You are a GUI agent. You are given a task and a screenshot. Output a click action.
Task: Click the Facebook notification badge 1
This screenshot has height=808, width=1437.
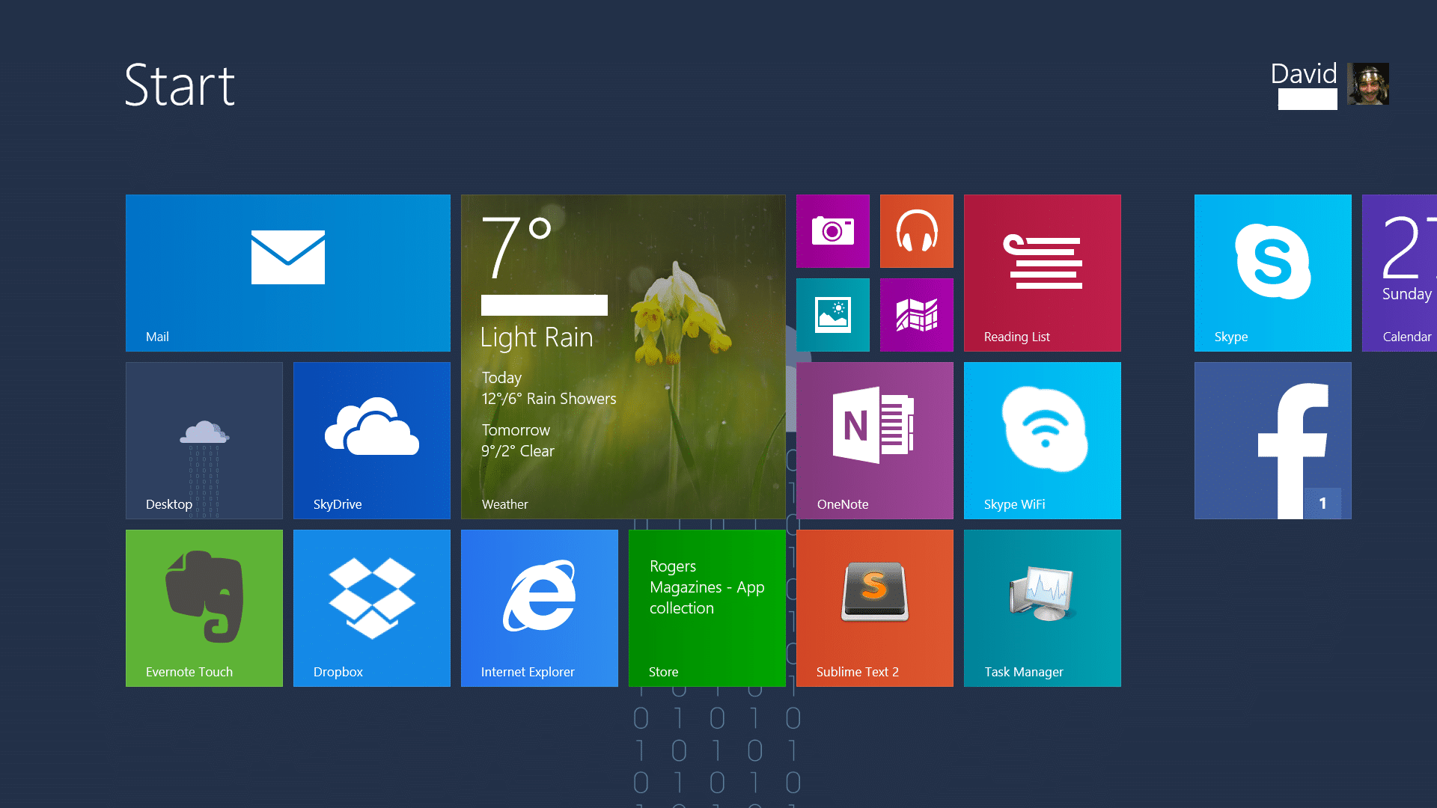[1322, 504]
